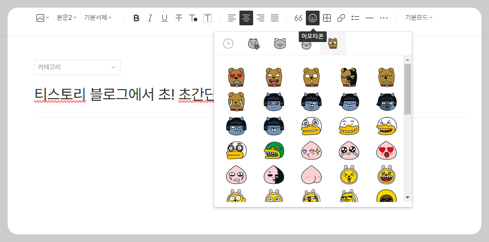Open the more options ellipsis menu

383,18
